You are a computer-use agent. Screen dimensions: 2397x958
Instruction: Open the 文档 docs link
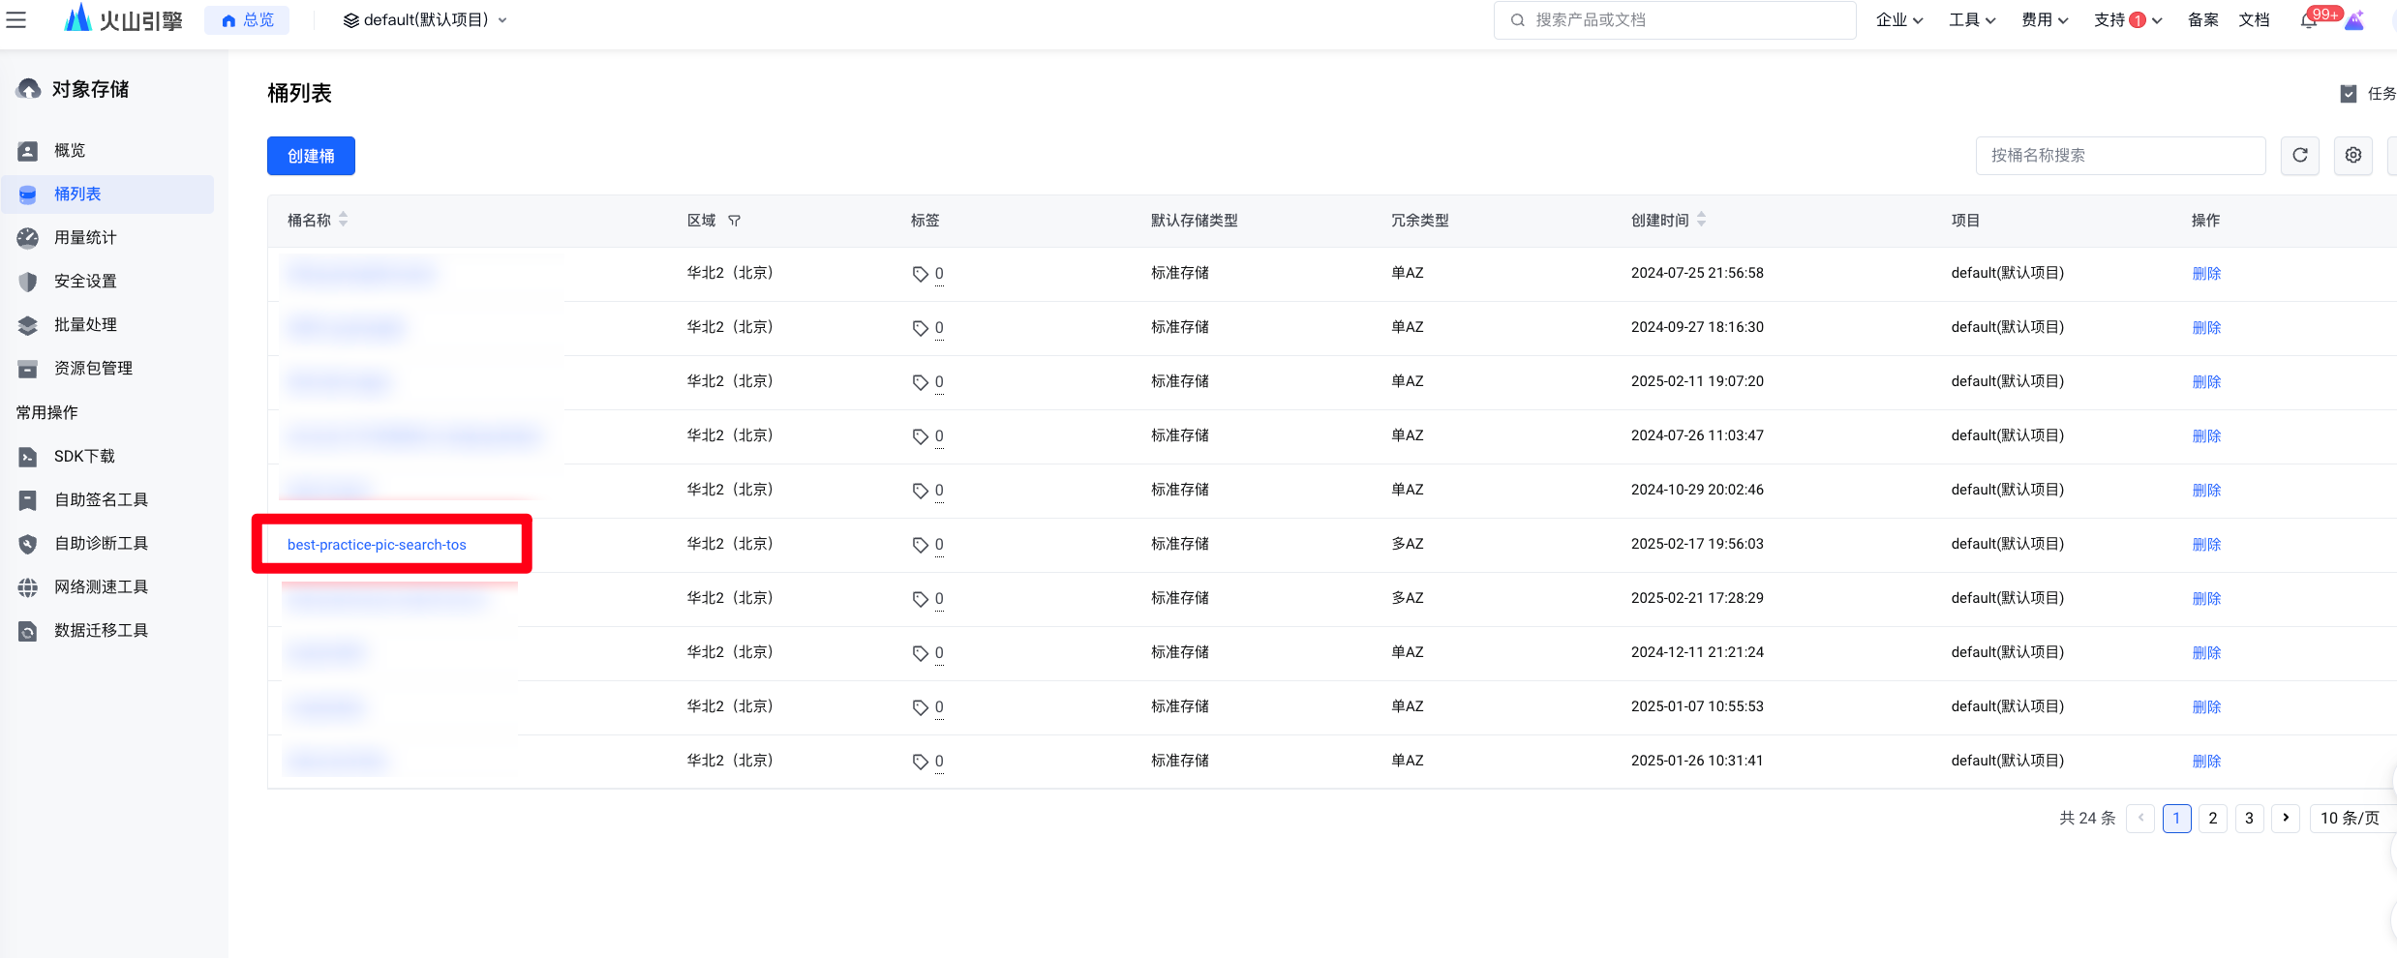pos(2254,20)
